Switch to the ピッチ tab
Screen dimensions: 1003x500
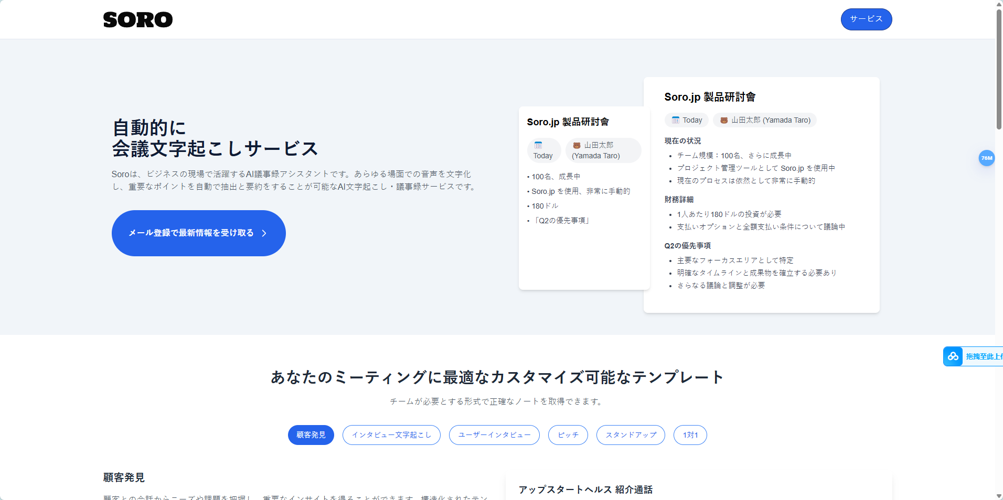pyautogui.click(x=568, y=435)
